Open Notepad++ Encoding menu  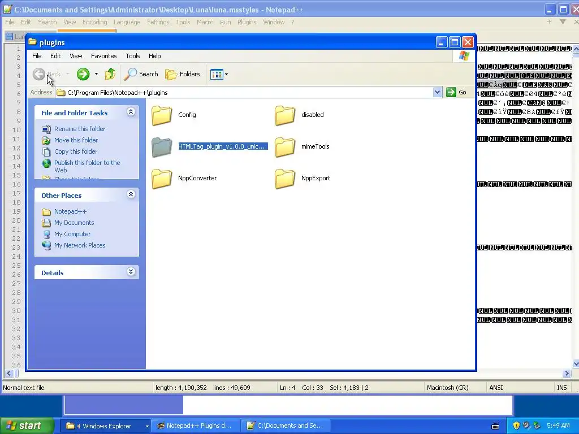tap(95, 22)
